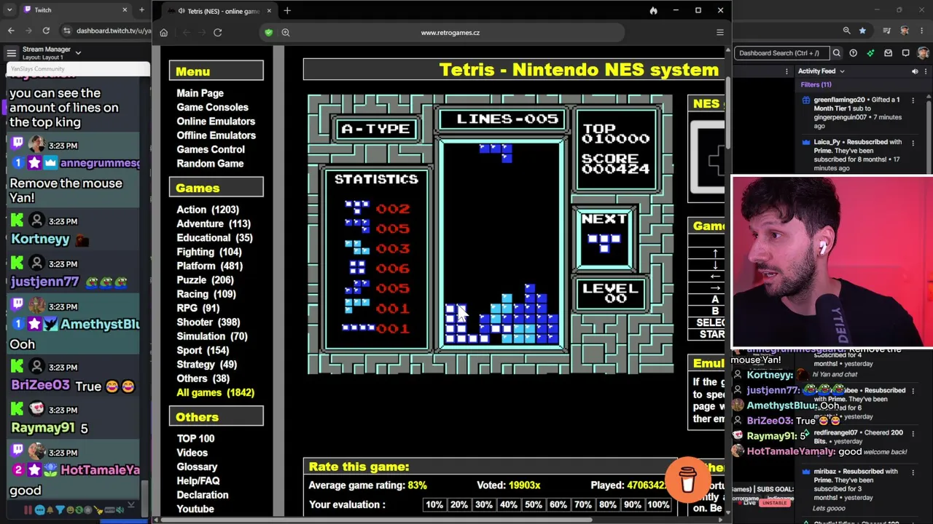Image resolution: width=933 pixels, height=524 pixels.
Task: Browse the Puzzle (206) games category
Action: [x=205, y=280]
